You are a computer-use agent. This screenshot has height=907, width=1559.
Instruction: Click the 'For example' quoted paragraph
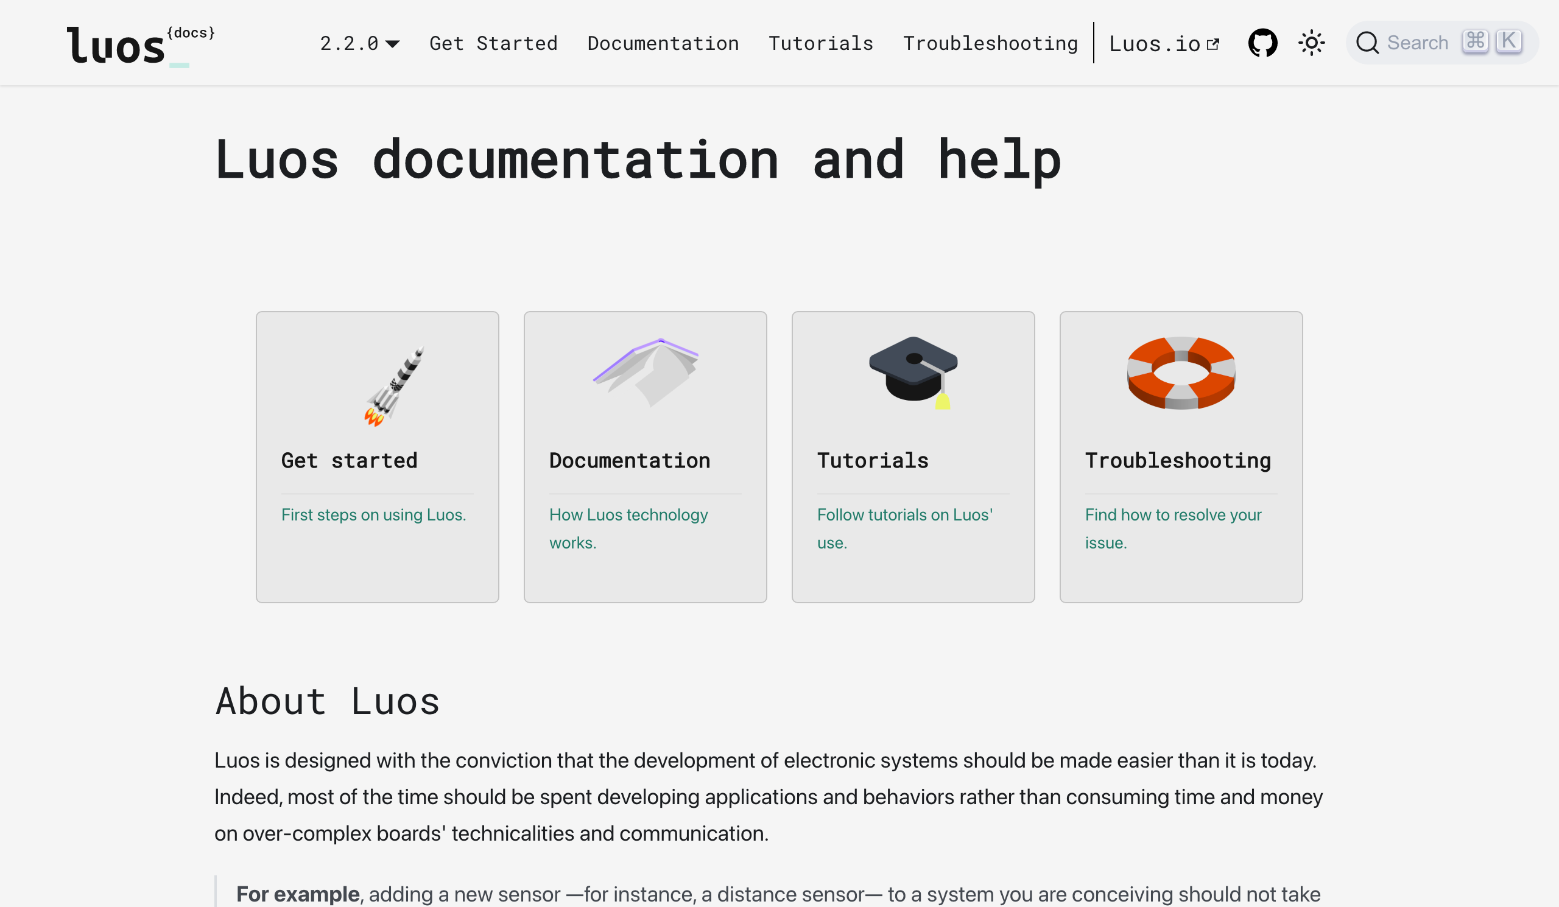(x=778, y=894)
